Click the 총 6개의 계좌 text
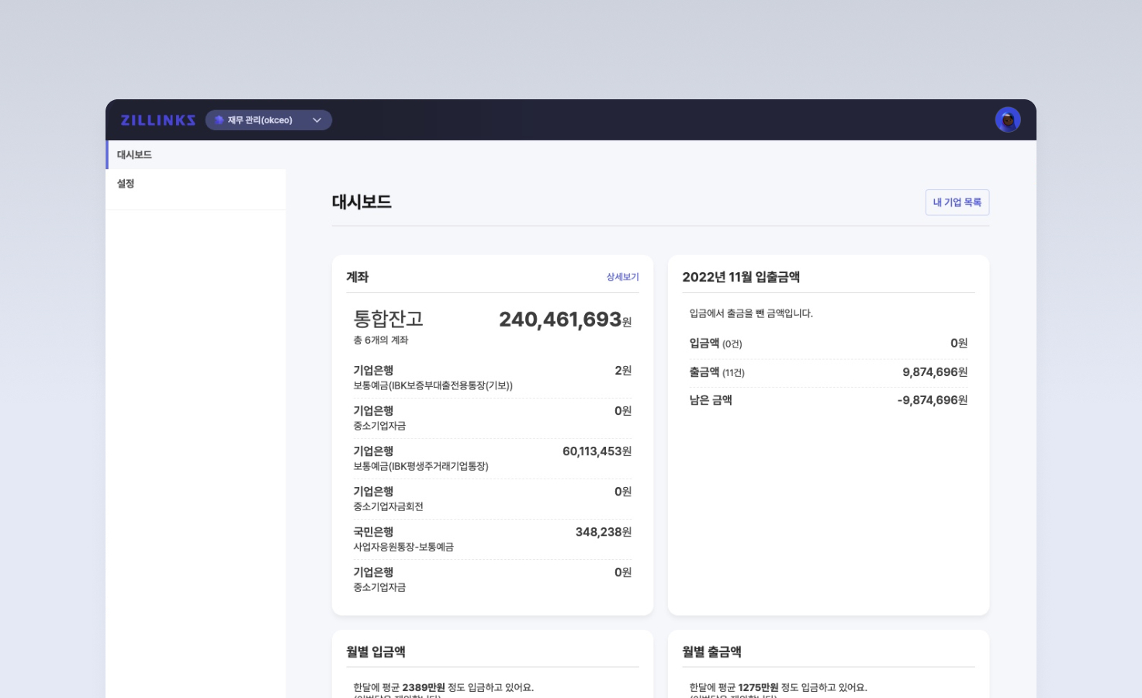 [381, 340]
